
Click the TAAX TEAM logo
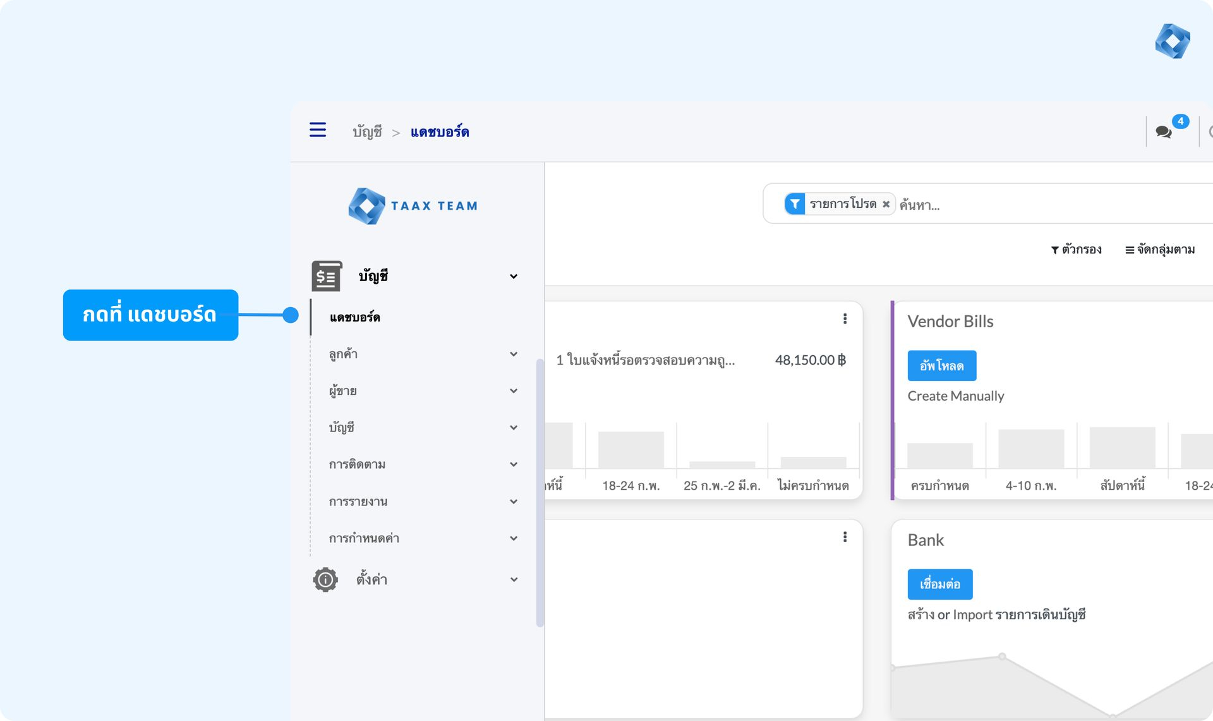(413, 206)
